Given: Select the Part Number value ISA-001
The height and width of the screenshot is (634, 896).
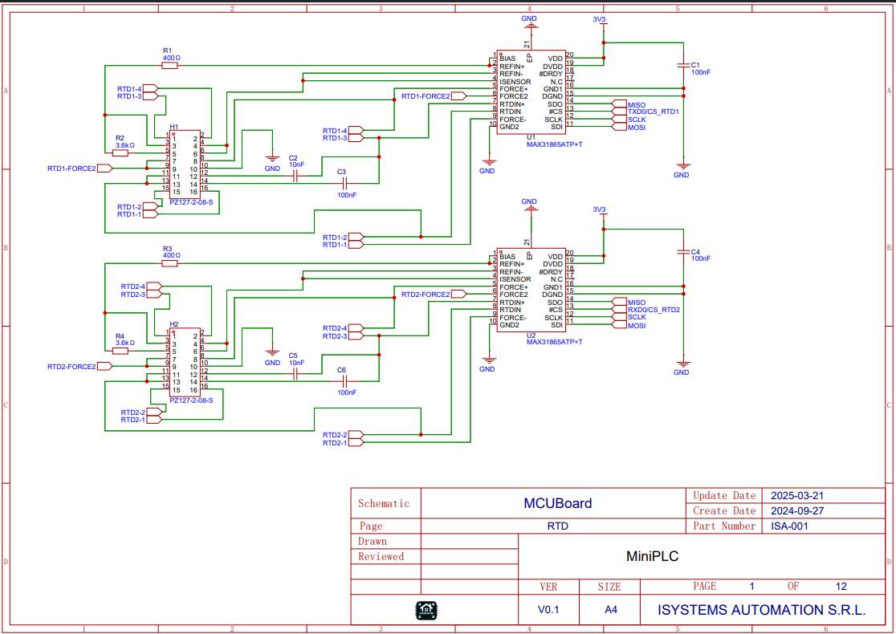Looking at the screenshot, I should [788, 526].
